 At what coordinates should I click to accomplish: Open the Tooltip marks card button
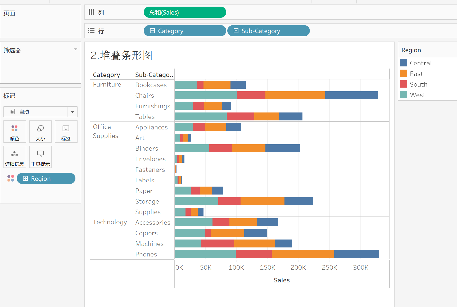pos(40,157)
